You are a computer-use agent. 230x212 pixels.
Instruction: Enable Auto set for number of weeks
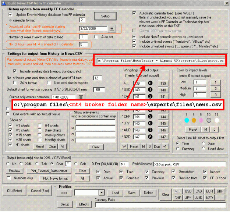(x=96, y=37)
